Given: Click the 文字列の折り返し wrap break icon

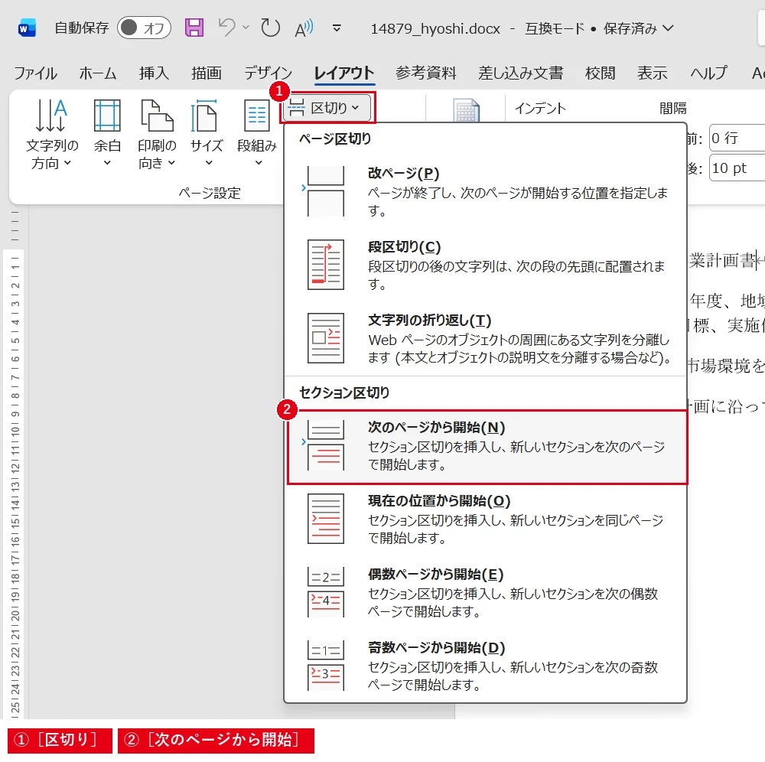Looking at the screenshot, I should click(x=325, y=338).
